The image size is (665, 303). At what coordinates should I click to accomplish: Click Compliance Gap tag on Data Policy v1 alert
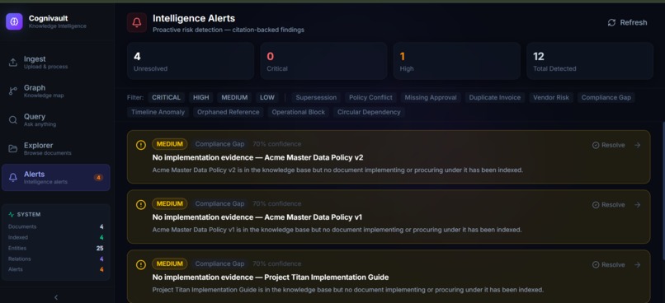(x=219, y=203)
